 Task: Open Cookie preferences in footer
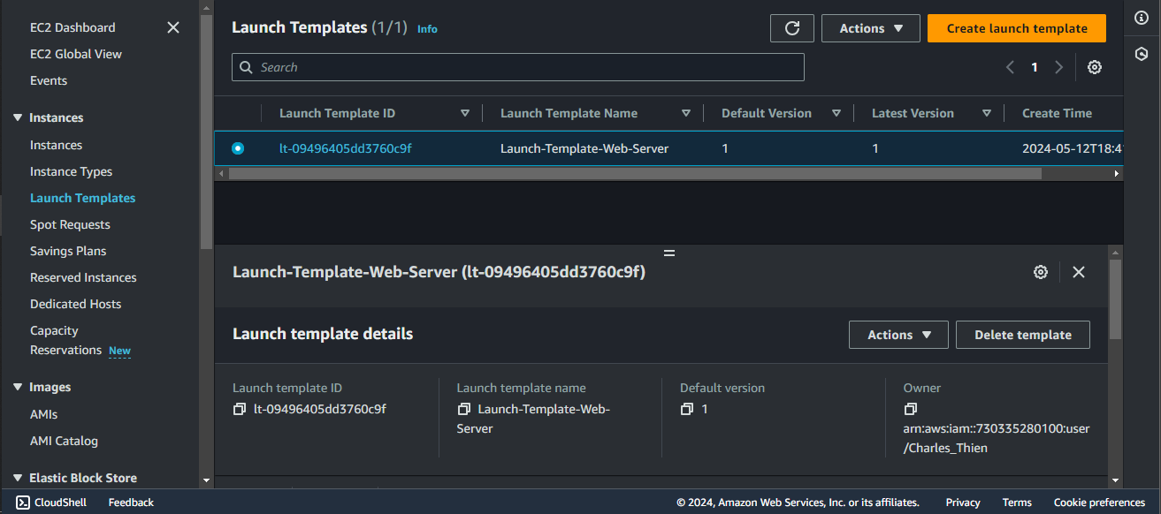[x=1099, y=503]
